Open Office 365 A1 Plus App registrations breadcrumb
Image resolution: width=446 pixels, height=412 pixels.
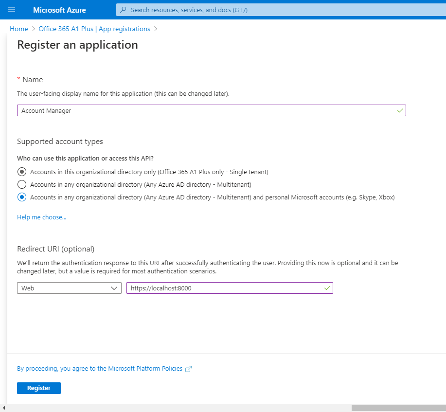click(94, 29)
